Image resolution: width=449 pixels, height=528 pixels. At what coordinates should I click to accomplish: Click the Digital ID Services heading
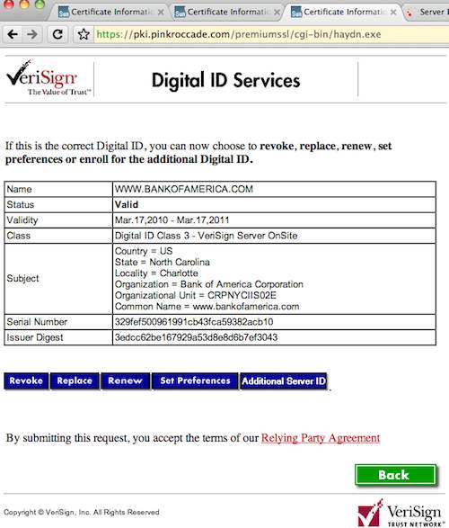225,80
